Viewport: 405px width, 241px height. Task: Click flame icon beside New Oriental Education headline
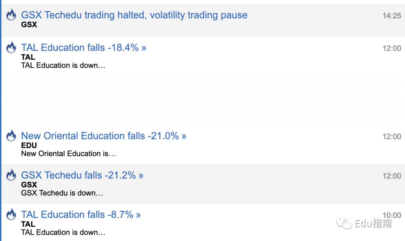[11, 135]
